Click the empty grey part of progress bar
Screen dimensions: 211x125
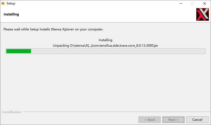click(x=118, y=51)
